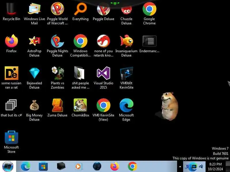Open the dark globe taskbar icon
Image resolution: width=230 pixels, height=172 pixels.
[97, 167]
